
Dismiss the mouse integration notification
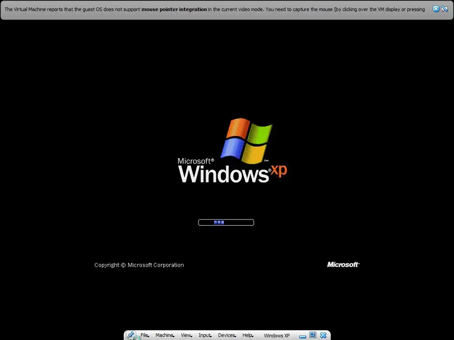436,9
